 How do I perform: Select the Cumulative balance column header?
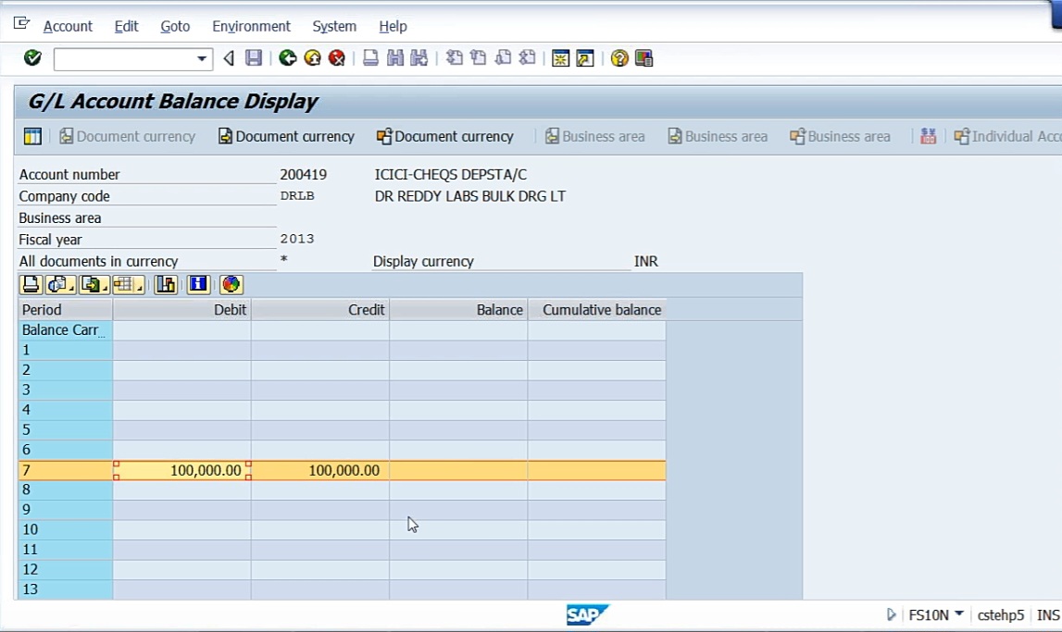point(596,310)
